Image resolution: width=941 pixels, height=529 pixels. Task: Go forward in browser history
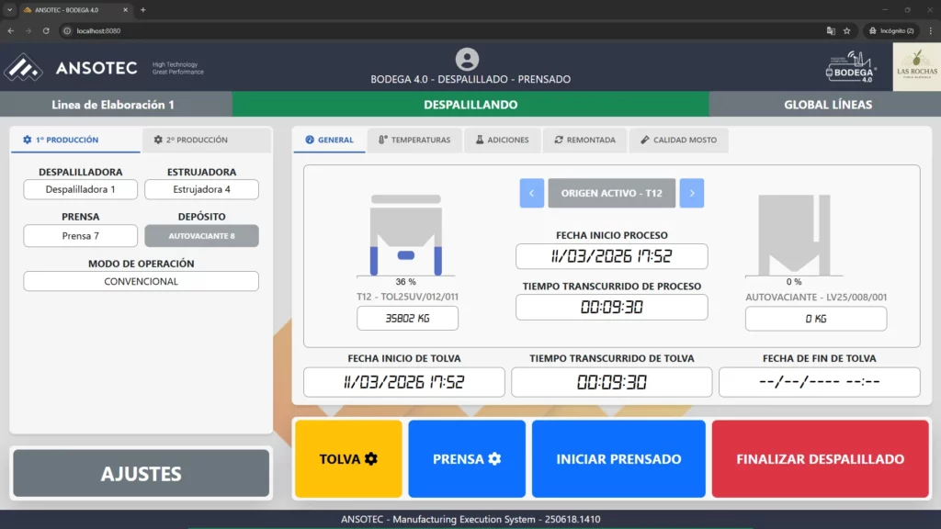pyautogui.click(x=28, y=30)
